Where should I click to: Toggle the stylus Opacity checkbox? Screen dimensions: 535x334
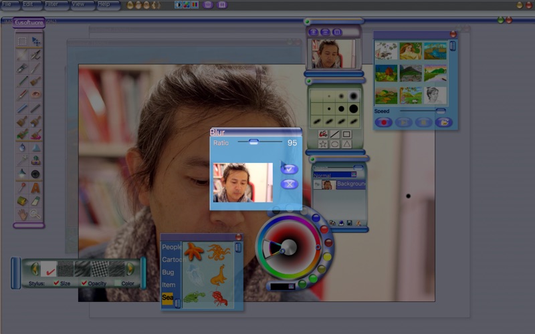coord(84,283)
